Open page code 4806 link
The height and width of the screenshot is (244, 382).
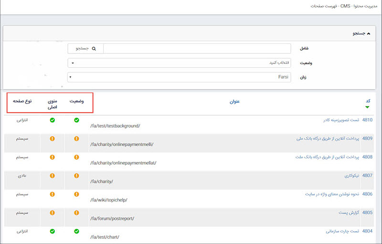tap(367, 194)
